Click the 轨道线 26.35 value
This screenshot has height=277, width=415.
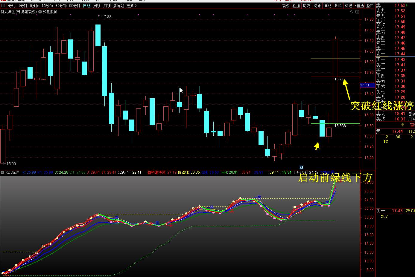point(189,172)
